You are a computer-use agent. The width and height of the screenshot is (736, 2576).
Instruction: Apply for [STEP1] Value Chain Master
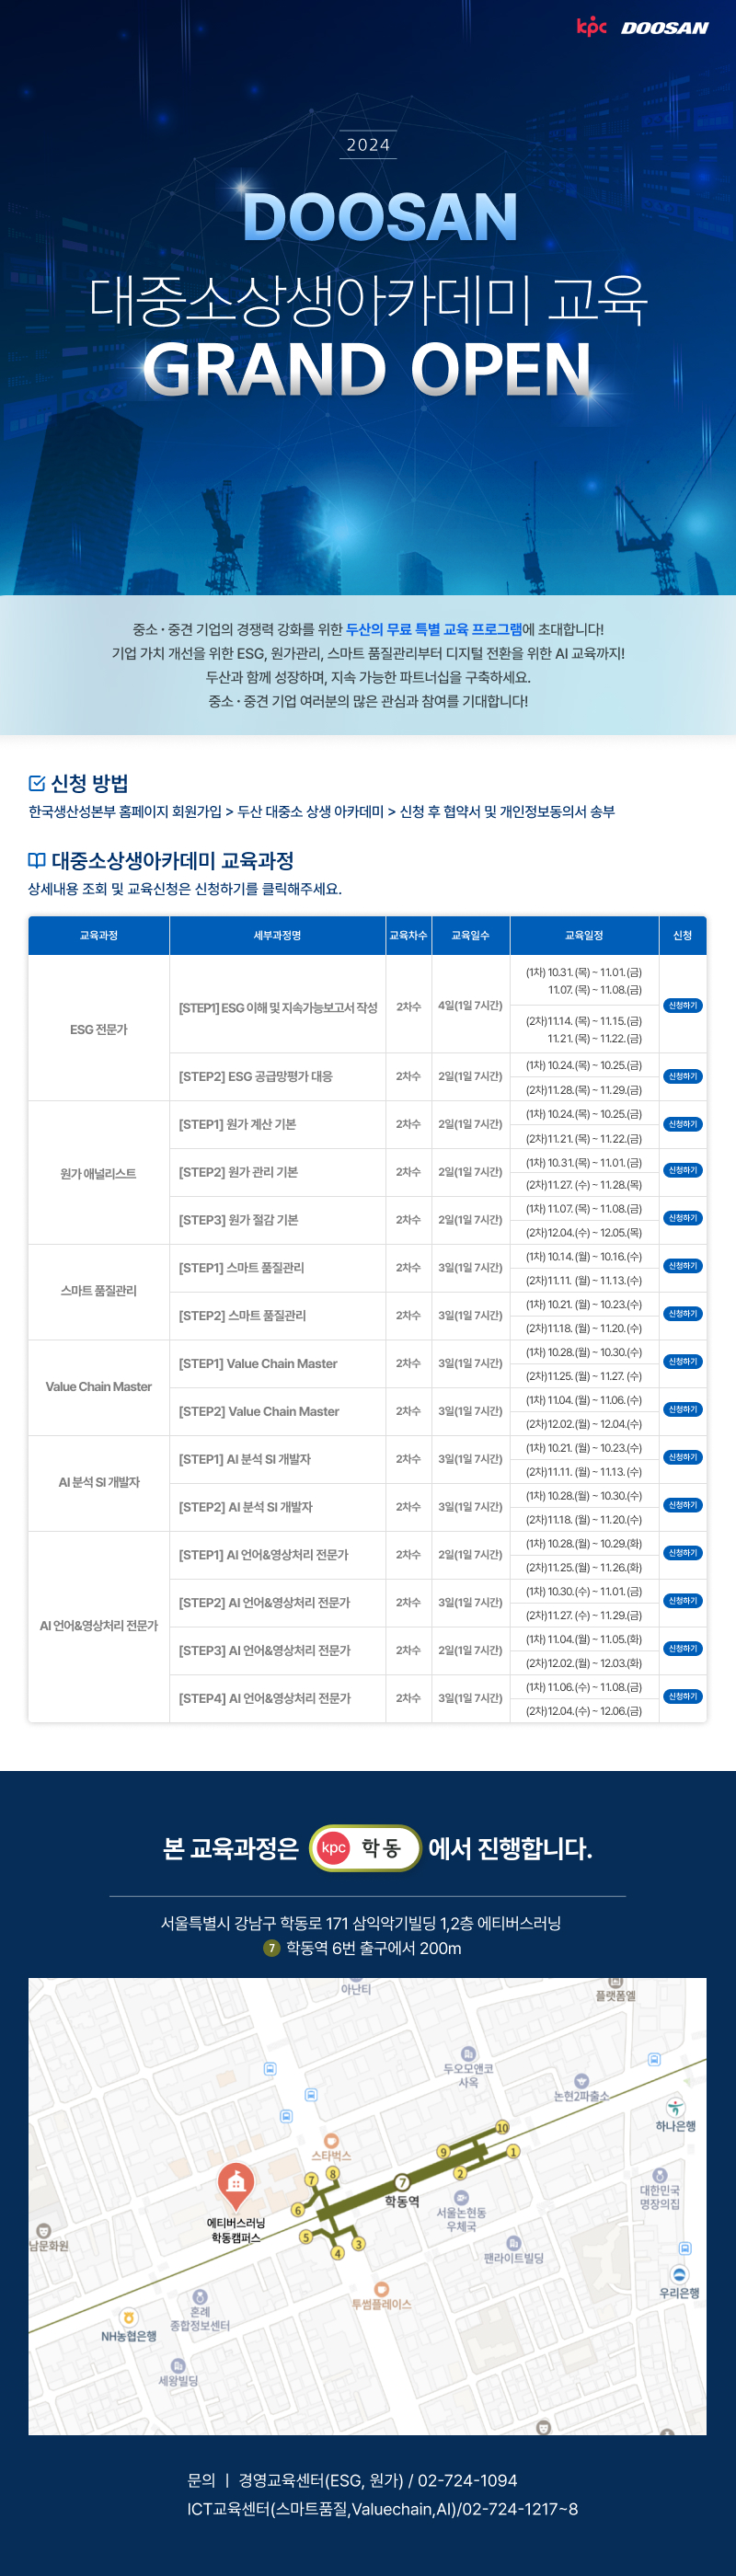[683, 1362]
